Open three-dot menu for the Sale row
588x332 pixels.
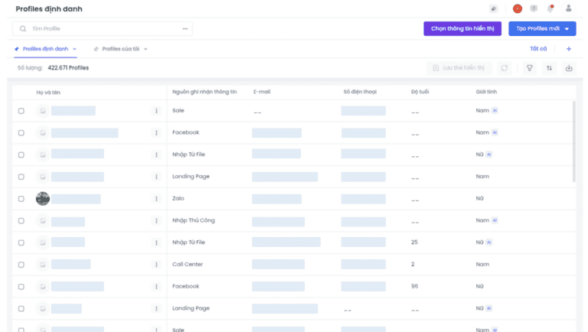click(156, 111)
